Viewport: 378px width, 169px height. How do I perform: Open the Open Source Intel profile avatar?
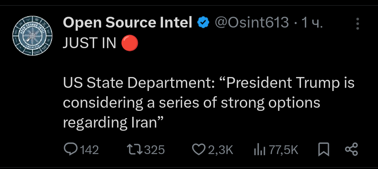[32, 36]
